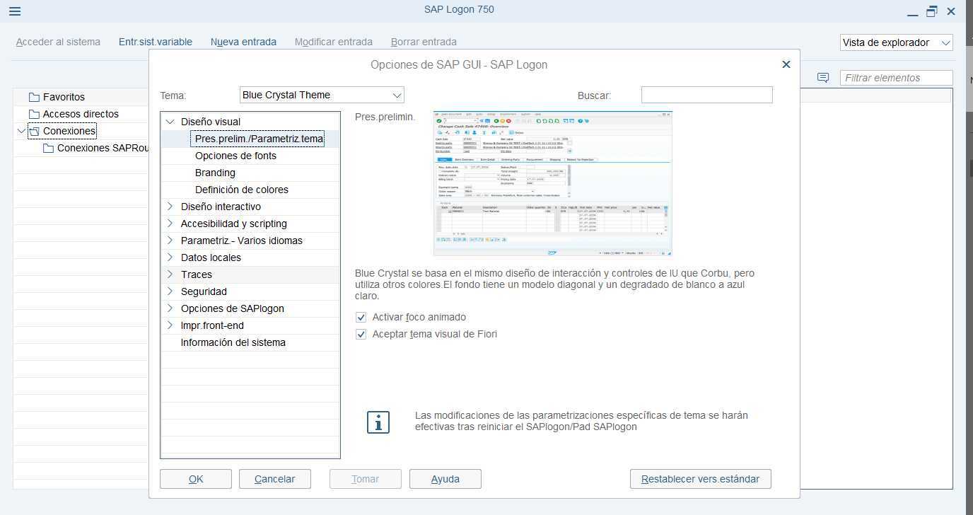The image size is (973, 515).
Task: Click the comment icon beside the filter field
Action: [x=823, y=78]
